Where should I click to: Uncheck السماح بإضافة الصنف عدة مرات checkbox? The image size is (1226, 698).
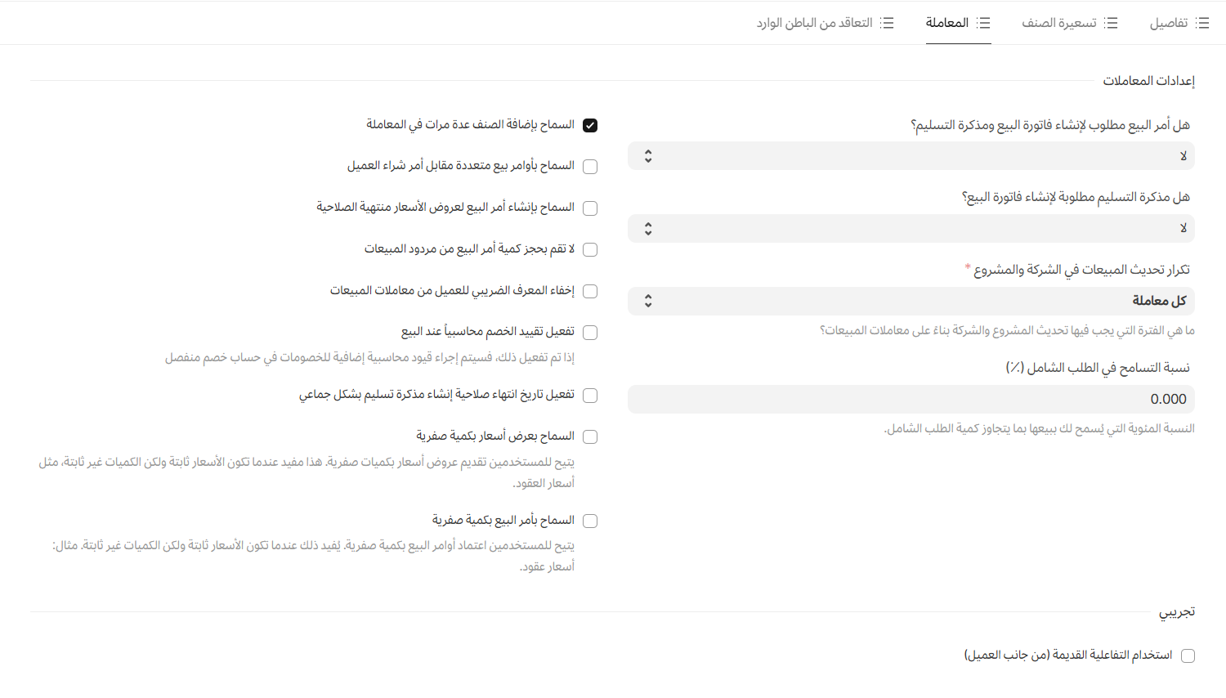tap(590, 125)
